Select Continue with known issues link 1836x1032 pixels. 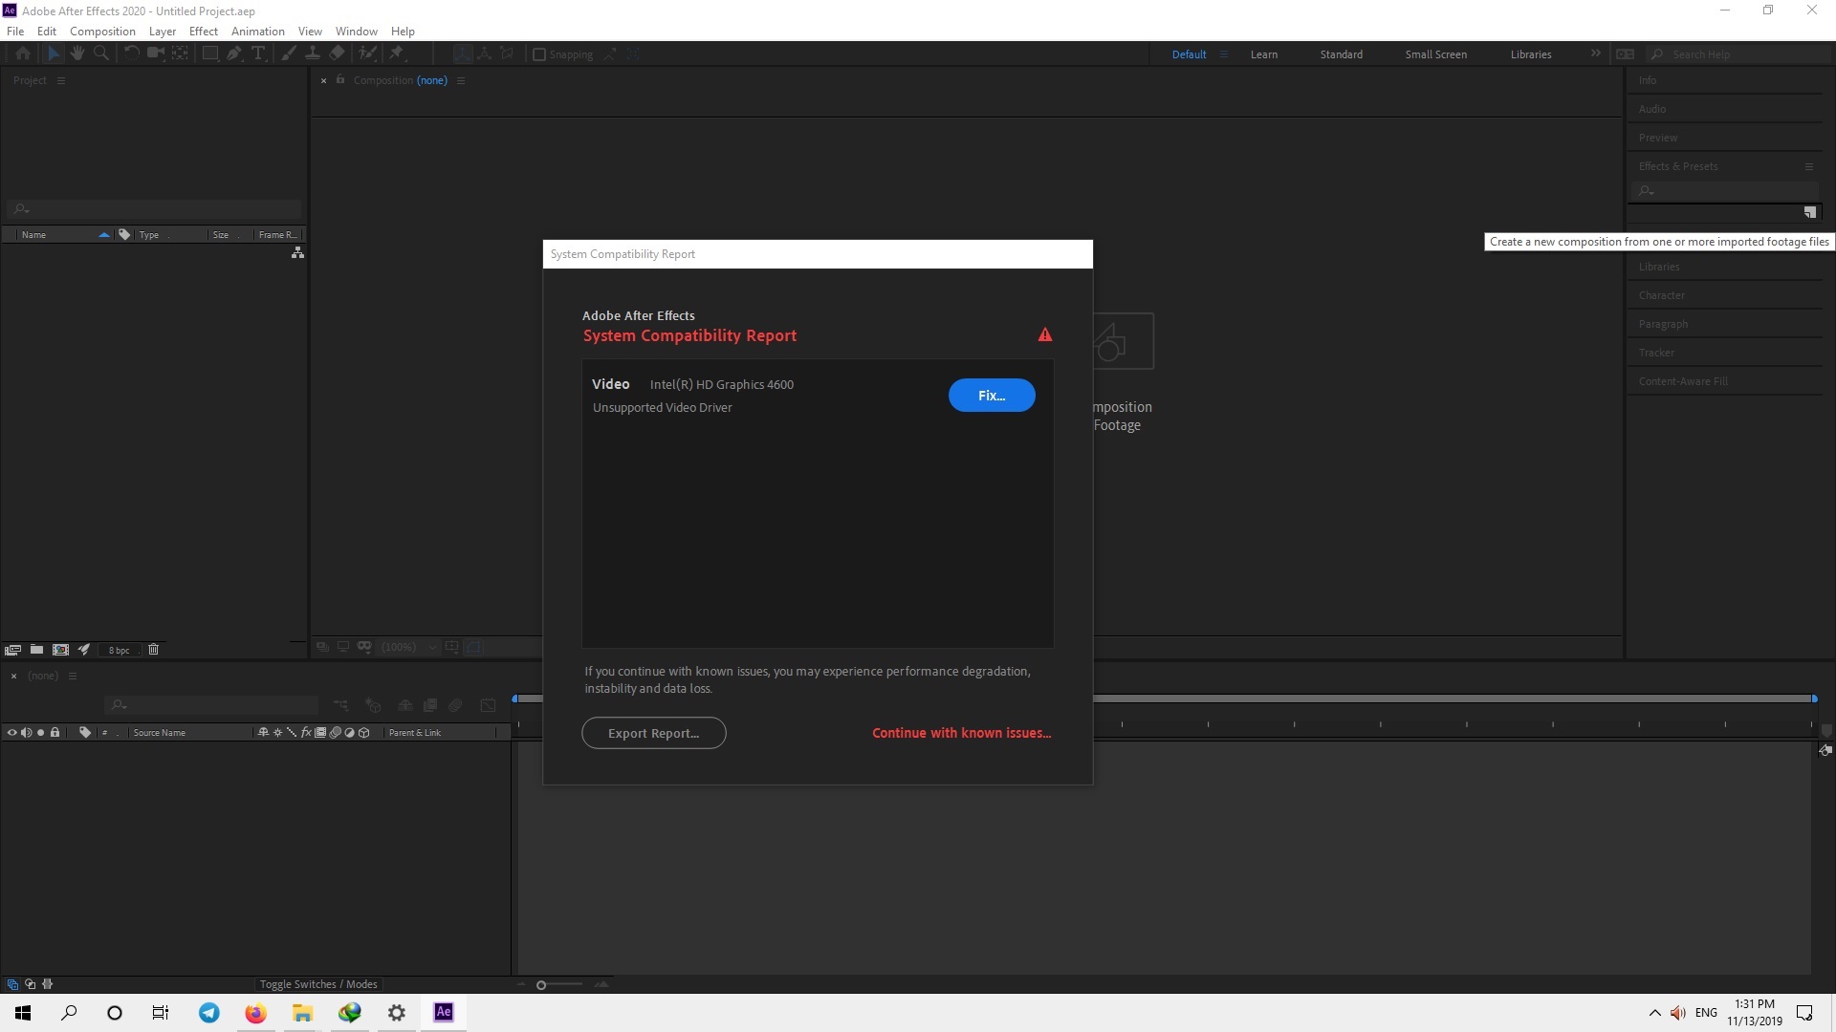(x=962, y=732)
